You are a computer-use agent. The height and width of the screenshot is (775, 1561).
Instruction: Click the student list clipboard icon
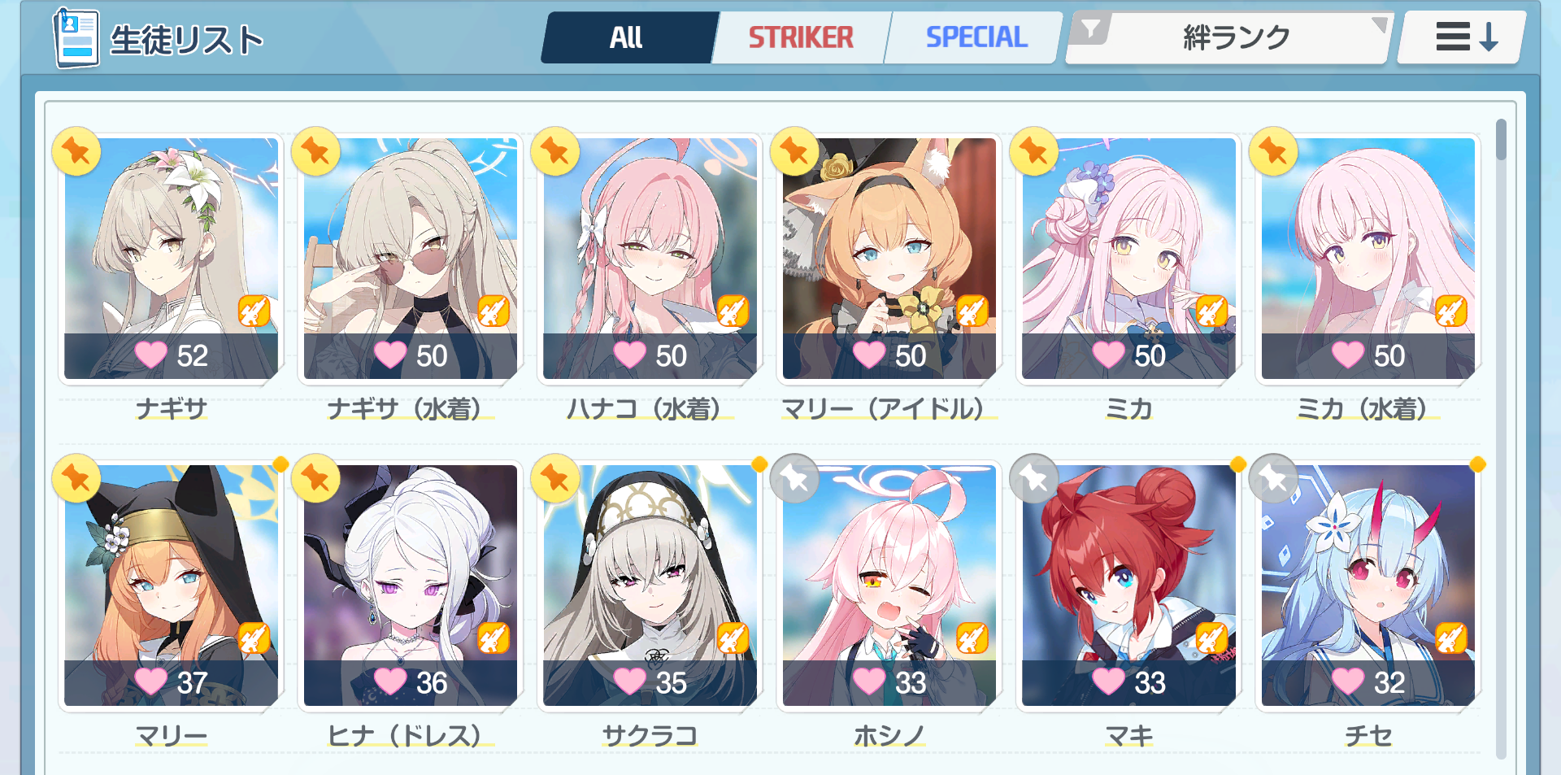pyautogui.click(x=76, y=38)
